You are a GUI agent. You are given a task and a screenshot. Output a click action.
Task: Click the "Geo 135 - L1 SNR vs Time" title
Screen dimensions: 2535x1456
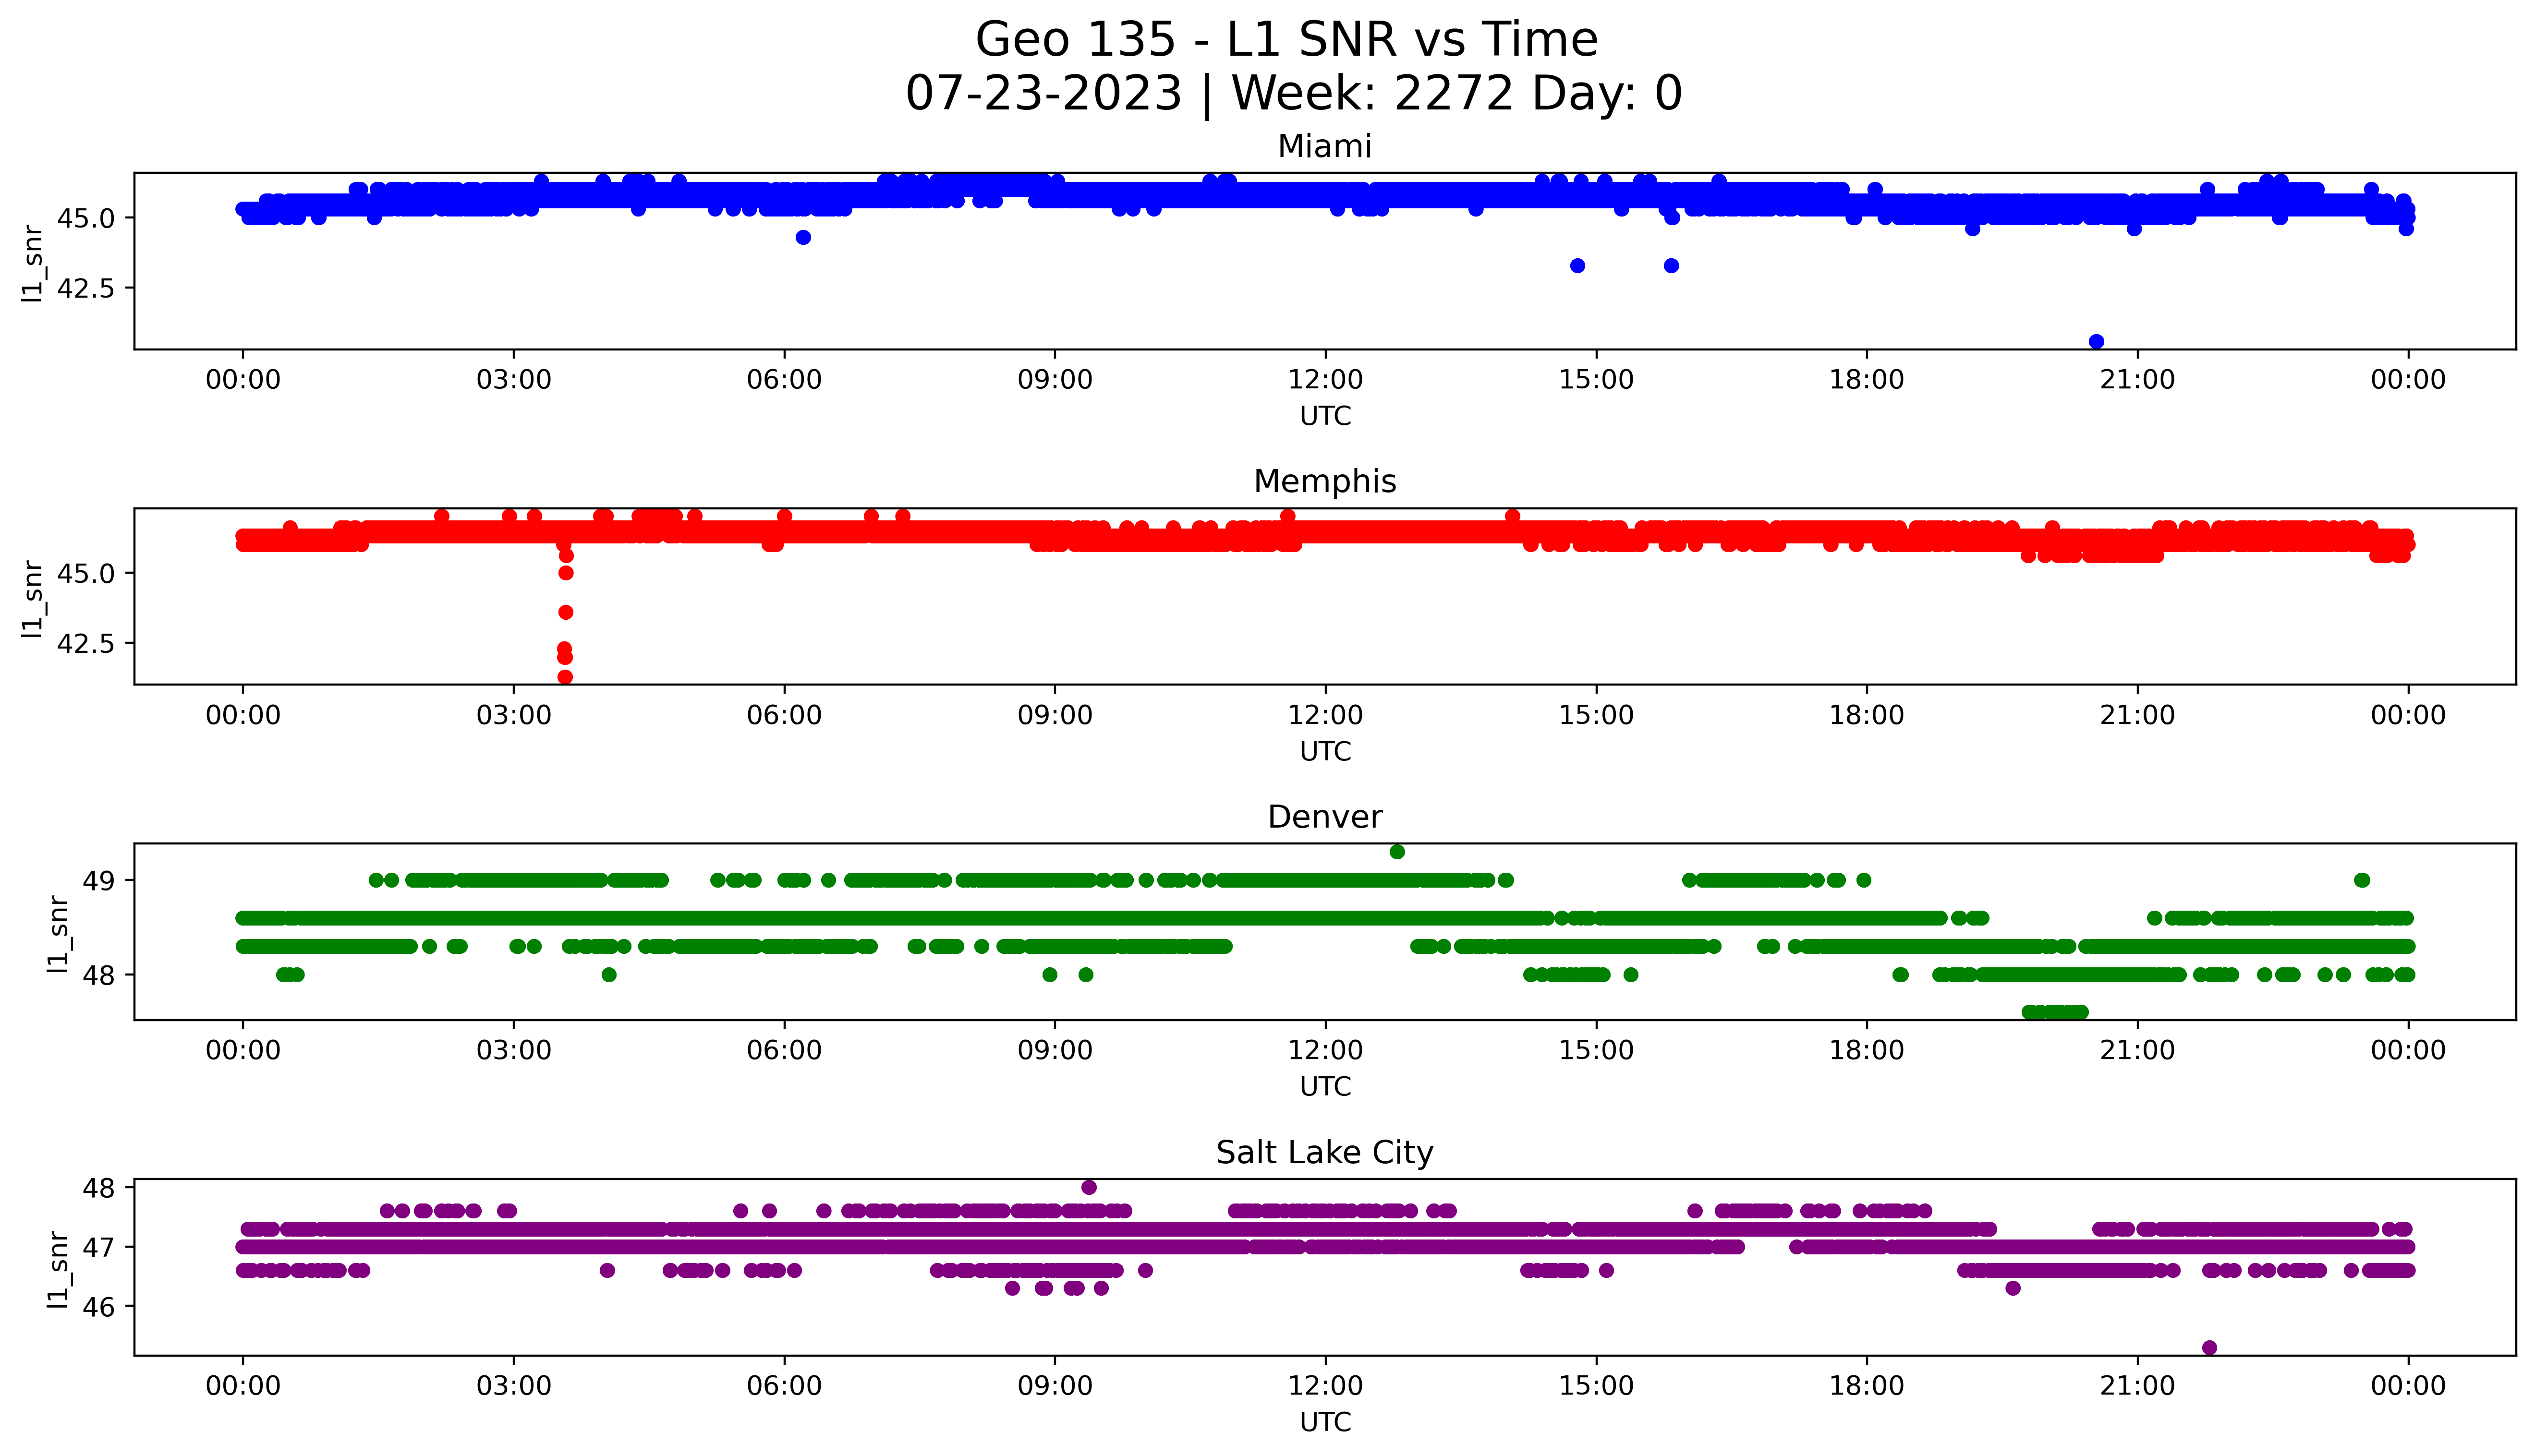1286,40
